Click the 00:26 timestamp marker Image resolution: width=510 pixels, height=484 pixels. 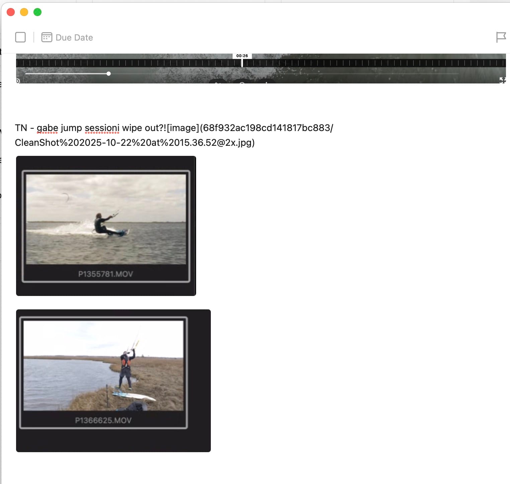[x=242, y=56]
